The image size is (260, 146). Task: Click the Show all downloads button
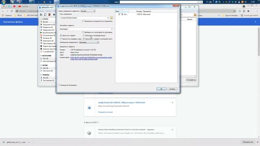coord(248,142)
